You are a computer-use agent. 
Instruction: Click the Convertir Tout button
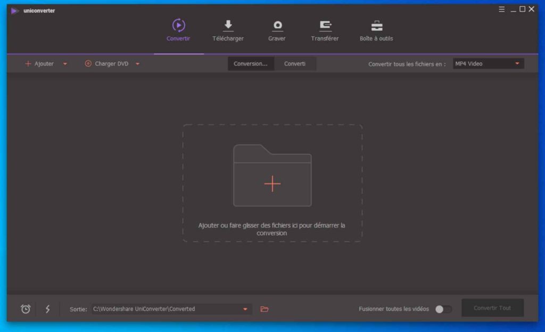point(492,308)
